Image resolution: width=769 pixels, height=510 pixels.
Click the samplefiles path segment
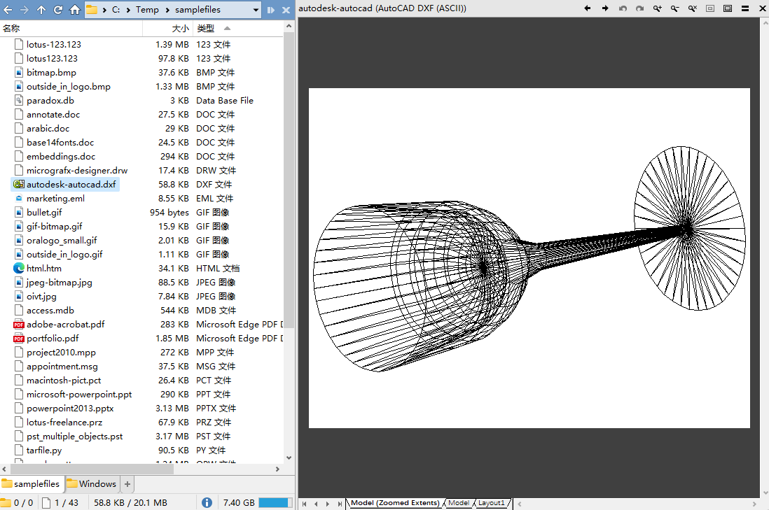[198, 10]
